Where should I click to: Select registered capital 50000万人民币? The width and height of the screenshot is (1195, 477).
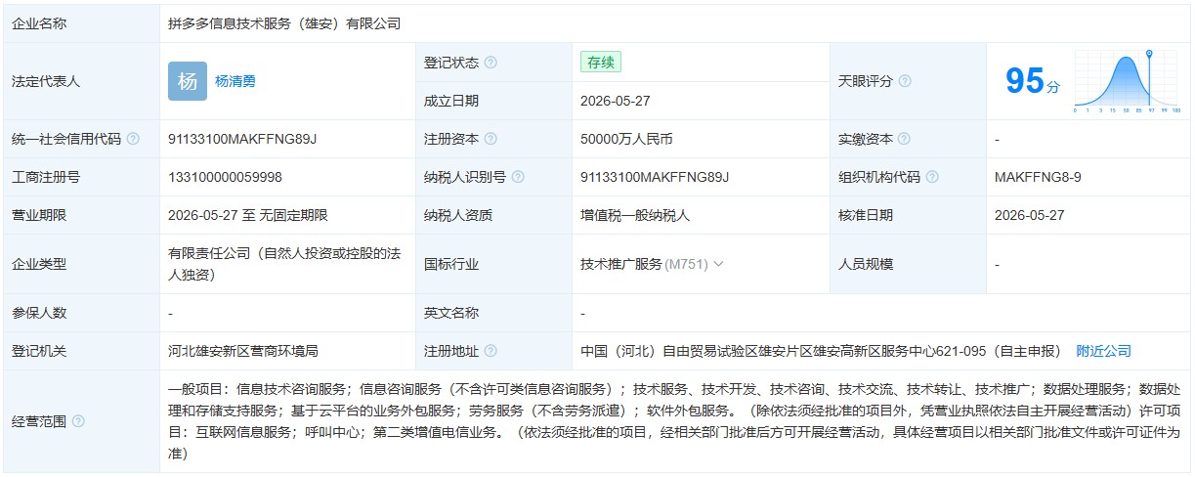pos(626,139)
